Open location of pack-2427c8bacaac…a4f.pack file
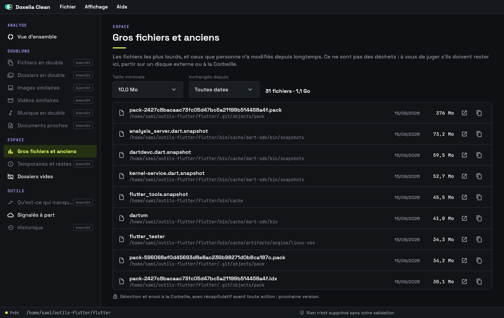Image resolution: width=504 pixels, height=318 pixels. click(464, 113)
